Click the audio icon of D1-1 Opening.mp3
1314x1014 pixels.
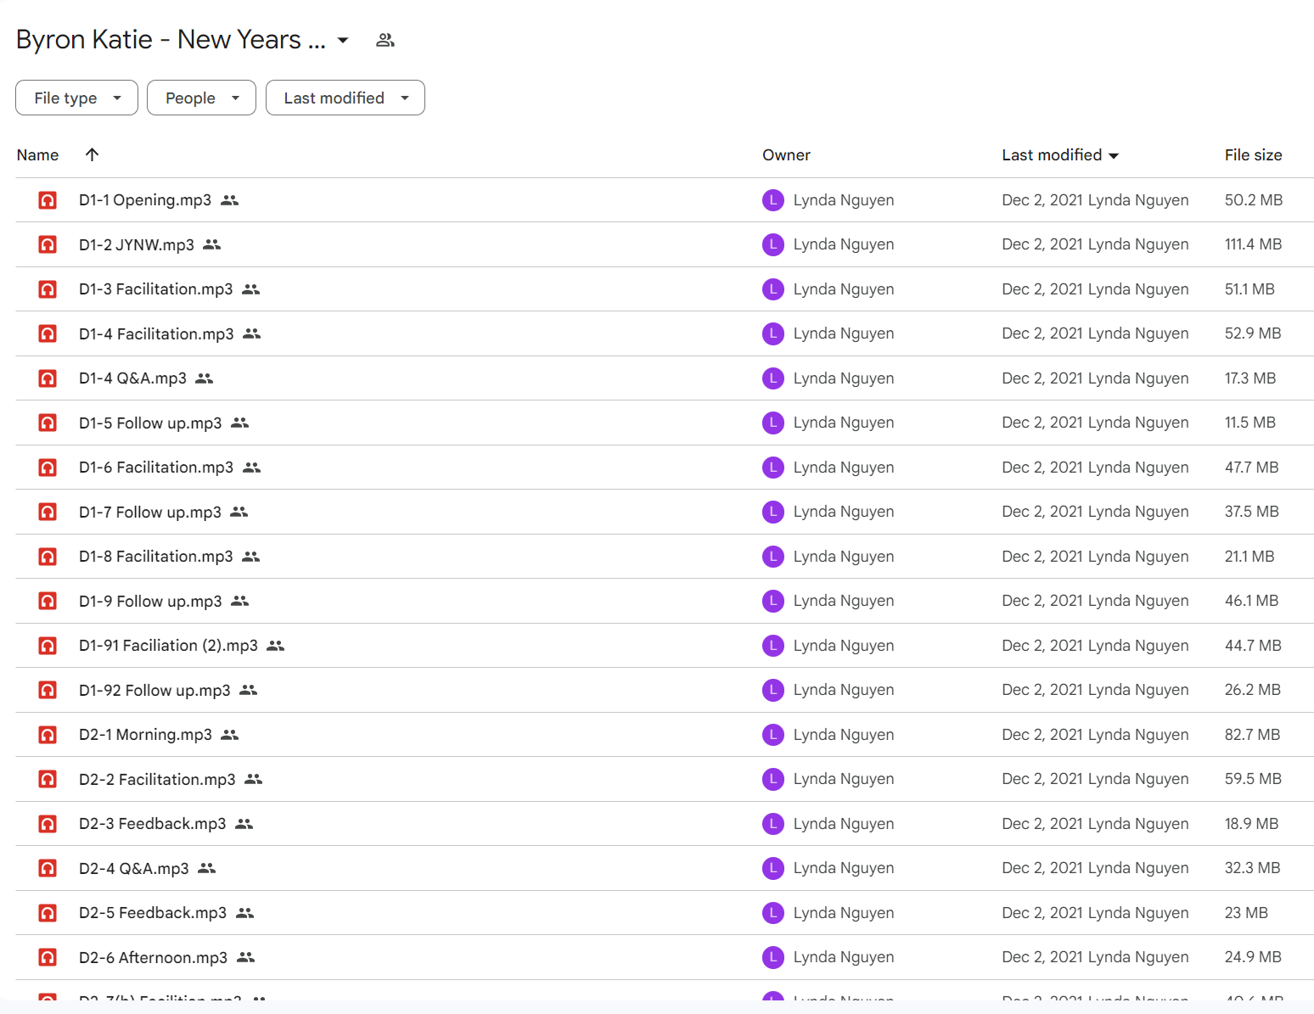click(x=48, y=200)
